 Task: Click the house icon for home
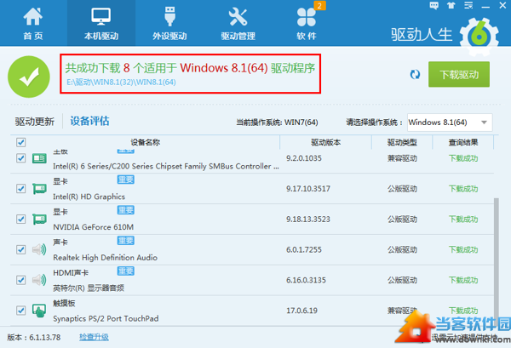coord(33,16)
